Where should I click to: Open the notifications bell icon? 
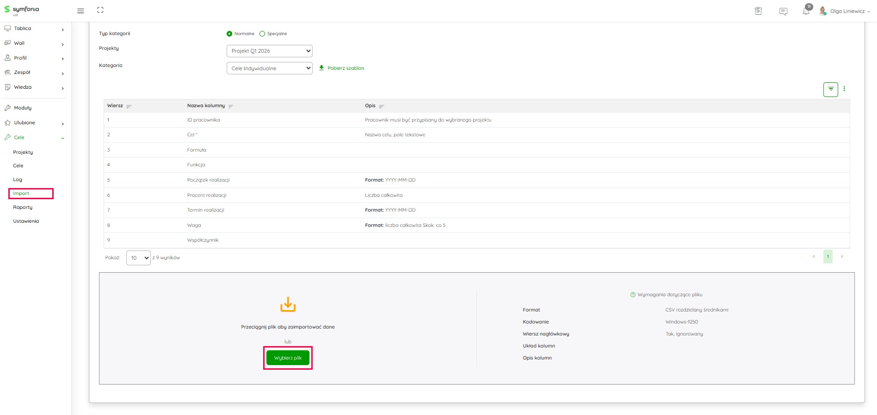[806, 11]
